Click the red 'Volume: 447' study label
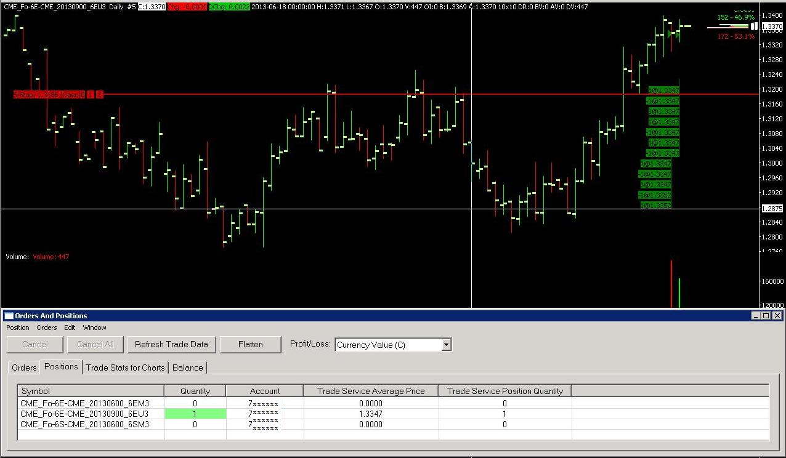The image size is (786, 458). pyautogui.click(x=51, y=257)
